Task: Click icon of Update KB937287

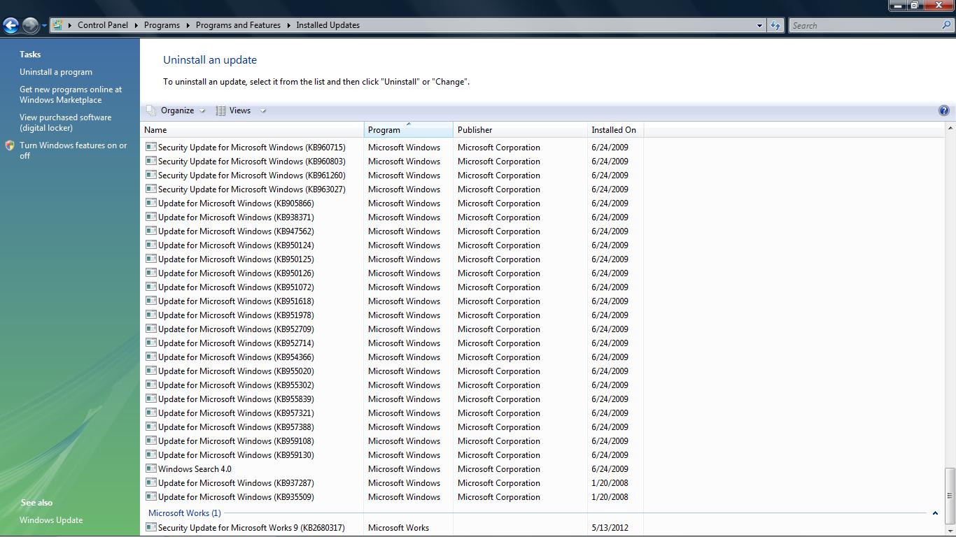Action: tap(150, 482)
